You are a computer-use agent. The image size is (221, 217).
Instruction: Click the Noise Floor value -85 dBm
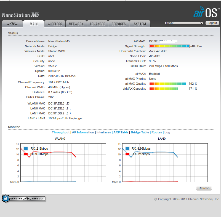pyautogui.click(x=155, y=56)
